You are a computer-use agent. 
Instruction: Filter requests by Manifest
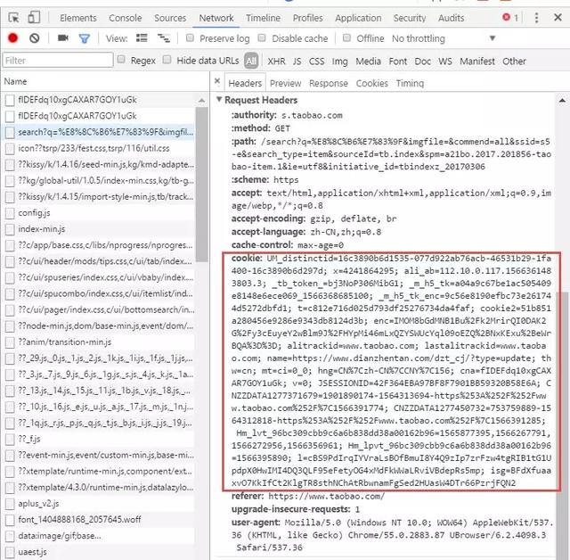click(477, 62)
